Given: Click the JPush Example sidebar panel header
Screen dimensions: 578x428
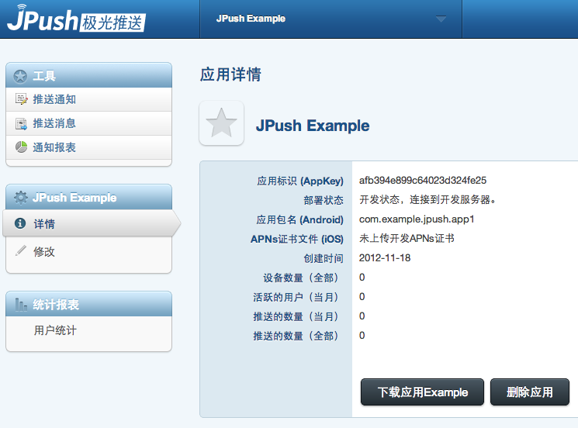Looking at the screenshot, I should pos(89,198).
